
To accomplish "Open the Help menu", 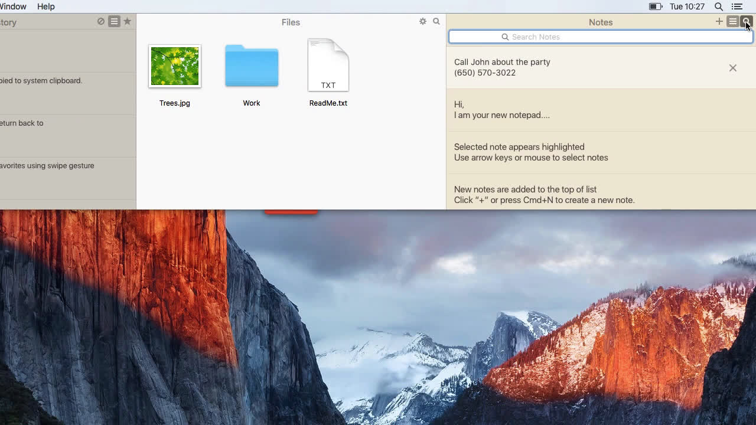I will pyautogui.click(x=45, y=6).
